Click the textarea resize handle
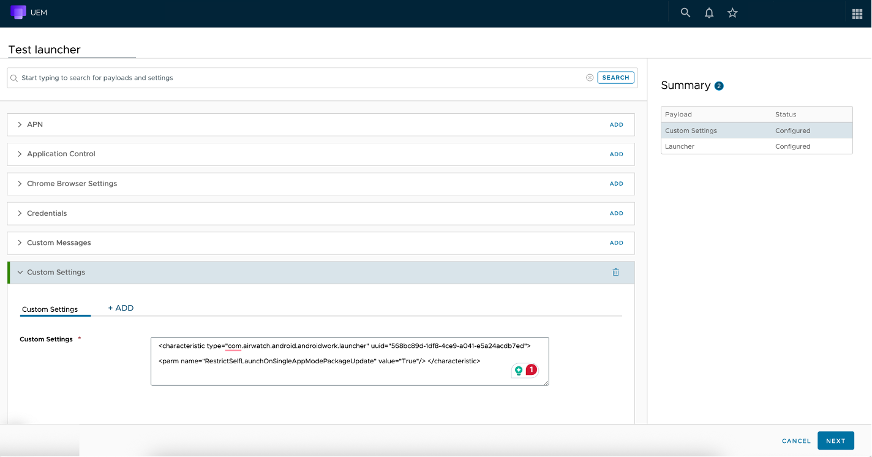Viewport: 872px width, 457px height. 546,382
